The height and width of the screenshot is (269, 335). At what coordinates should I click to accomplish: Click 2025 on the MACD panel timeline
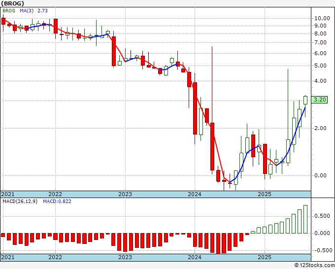[265, 257]
